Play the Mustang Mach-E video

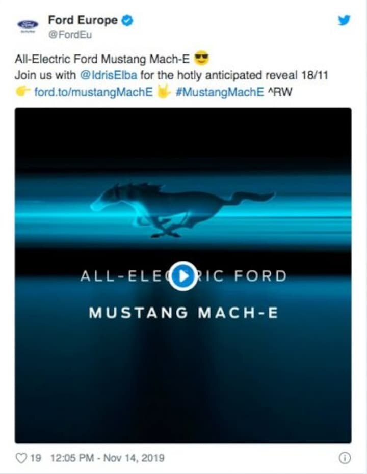coord(183,276)
